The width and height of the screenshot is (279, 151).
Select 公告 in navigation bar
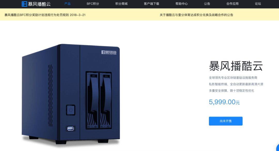(x=207, y=4)
